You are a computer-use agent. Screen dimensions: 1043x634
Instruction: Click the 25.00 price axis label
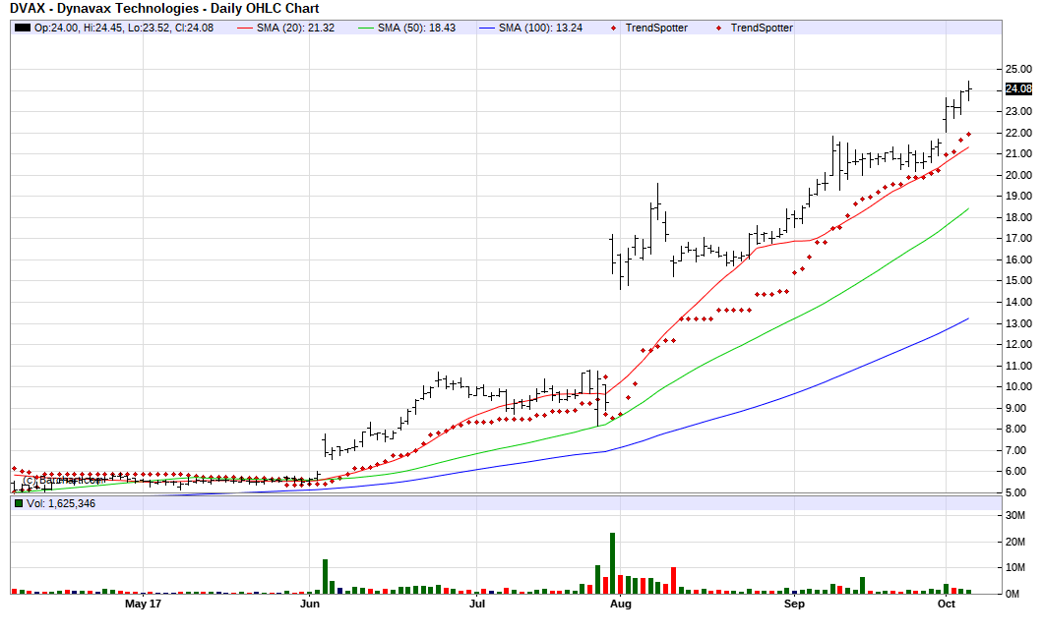point(1018,69)
